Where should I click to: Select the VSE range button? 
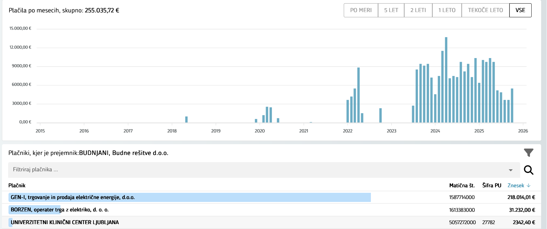coord(520,10)
